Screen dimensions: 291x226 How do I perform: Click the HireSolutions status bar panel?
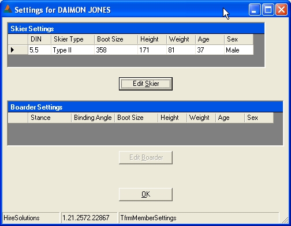pos(31,218)
